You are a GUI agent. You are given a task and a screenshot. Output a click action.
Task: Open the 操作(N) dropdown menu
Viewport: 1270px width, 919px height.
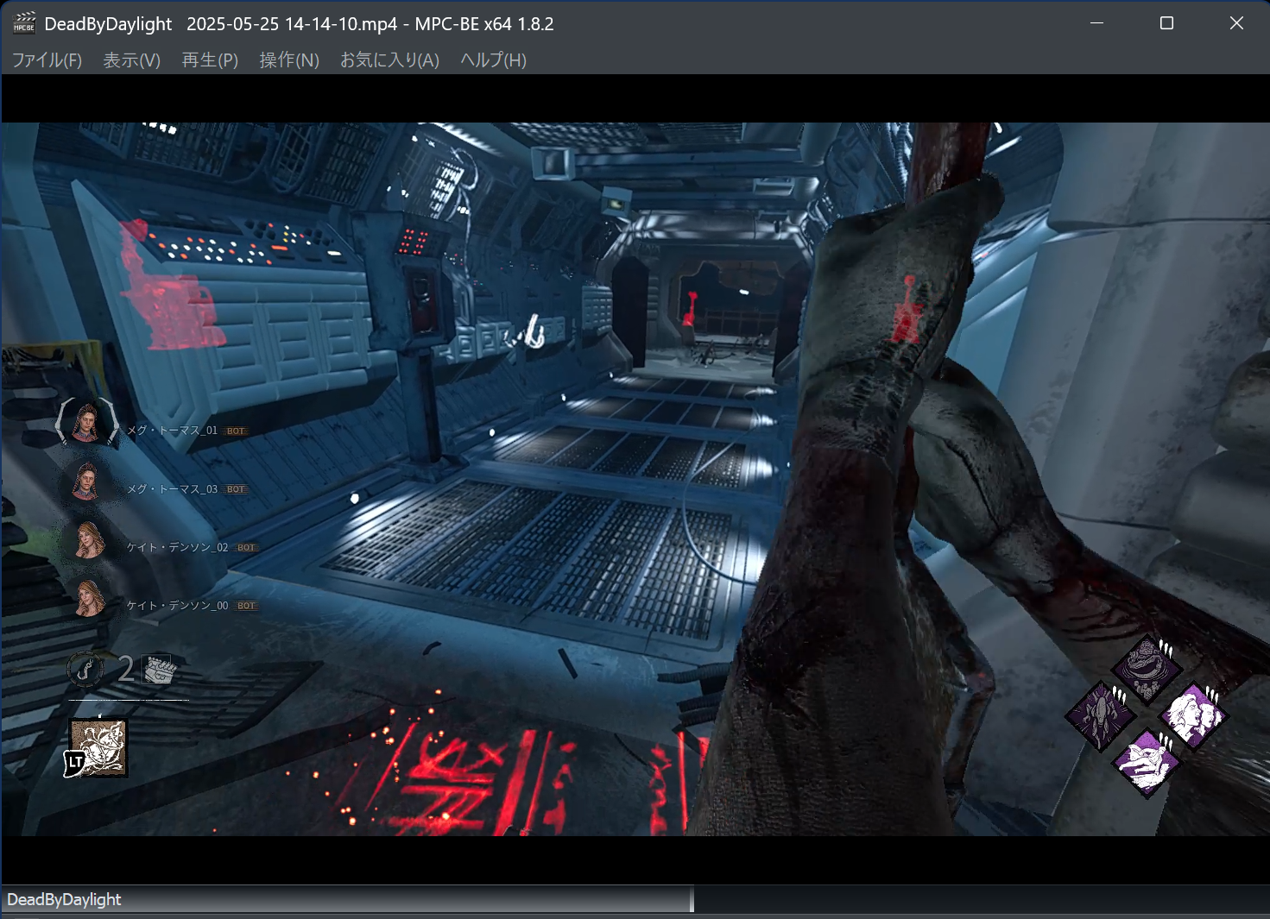click(288, 60)
